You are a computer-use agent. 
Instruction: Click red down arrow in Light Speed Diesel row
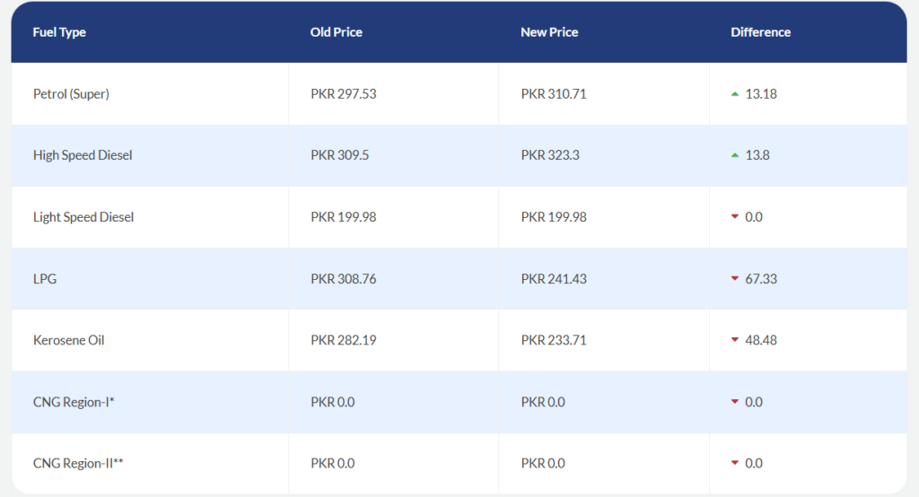click(x=734, y=217)
